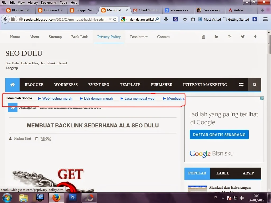Viewport: 271px width, 203px height.
Task: Switch to the '4 Best Stumb...' Gmail tab
Action: coord(147,10)
